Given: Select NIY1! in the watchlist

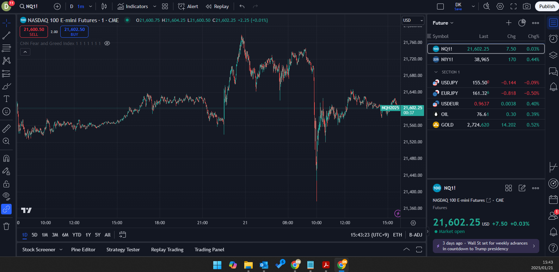Looking at the screenshot, I should (486, 59).
